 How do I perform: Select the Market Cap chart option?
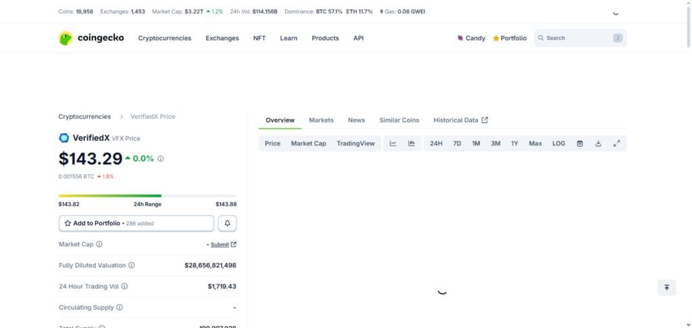(308, 143)
